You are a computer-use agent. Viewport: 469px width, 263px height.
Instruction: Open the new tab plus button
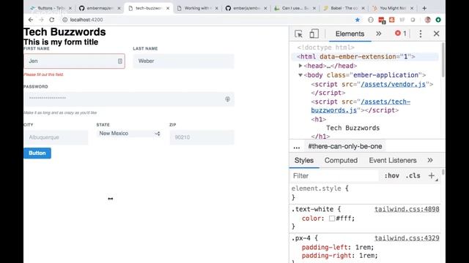(x=424, y=8)
